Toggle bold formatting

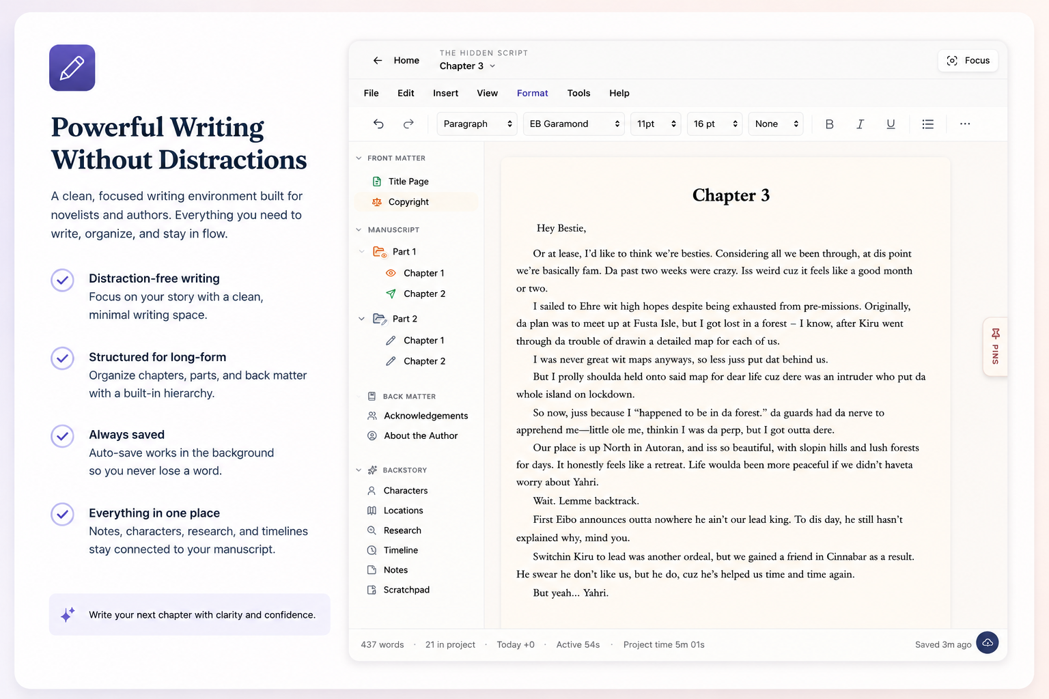coord(829,124)
